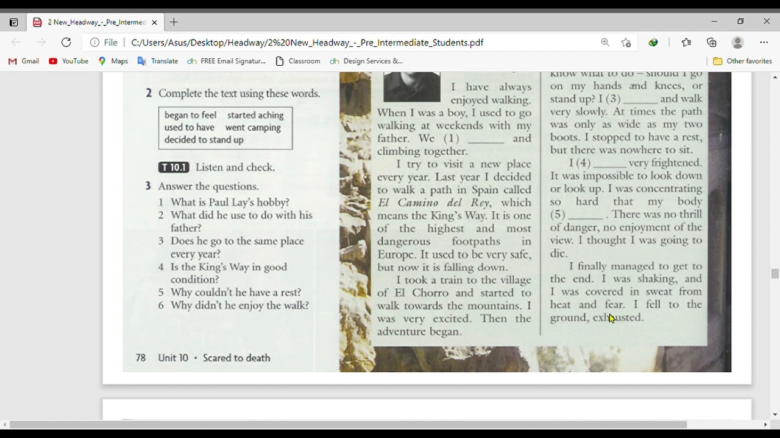Image resolution: width=780 pixels, height=438 pixels.
Task: Click the forward navigation arrow
Action: point(41,43)
